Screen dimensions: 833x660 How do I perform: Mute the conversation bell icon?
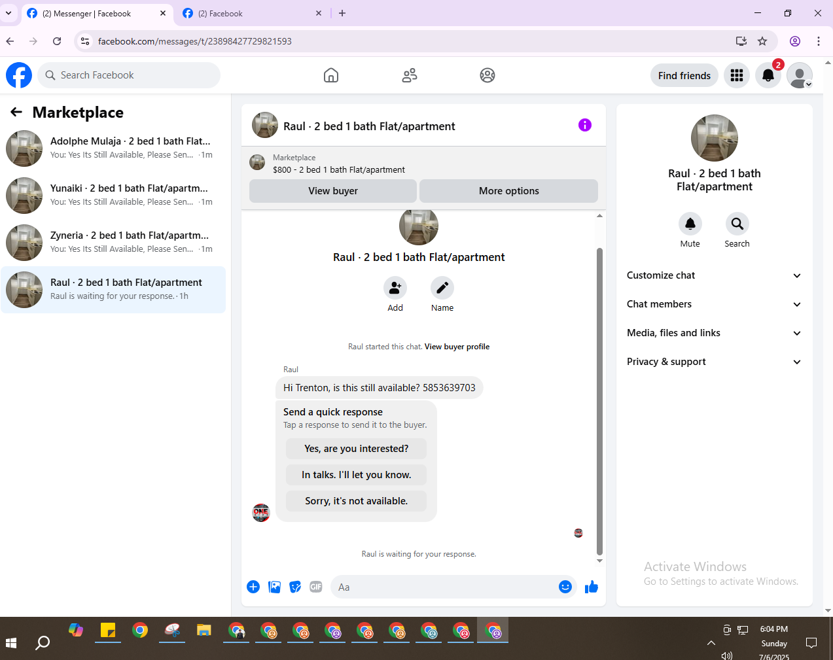coord(690,224)
